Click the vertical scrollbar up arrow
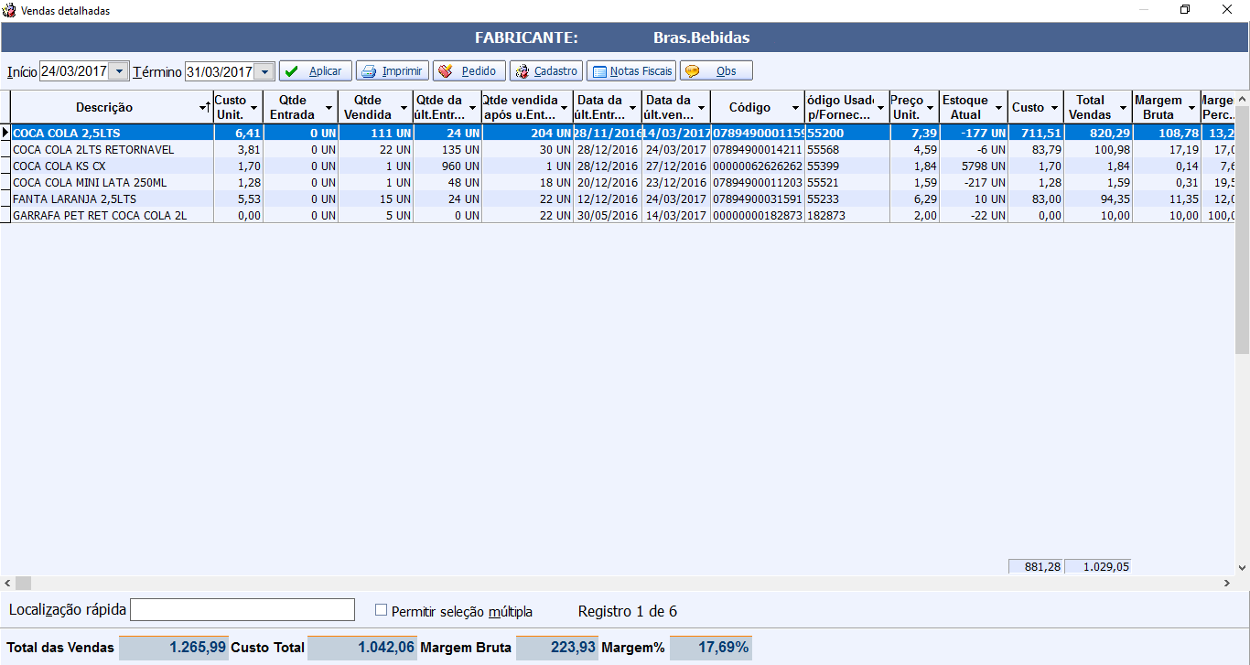Viewport: 1250px width, 665px height. coord(1243,97)
